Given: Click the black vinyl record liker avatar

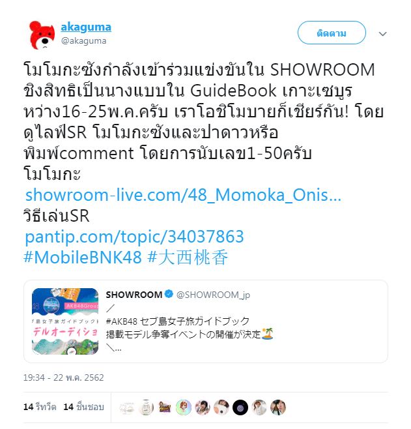Looking at the screenshot, I should point(240,407).
